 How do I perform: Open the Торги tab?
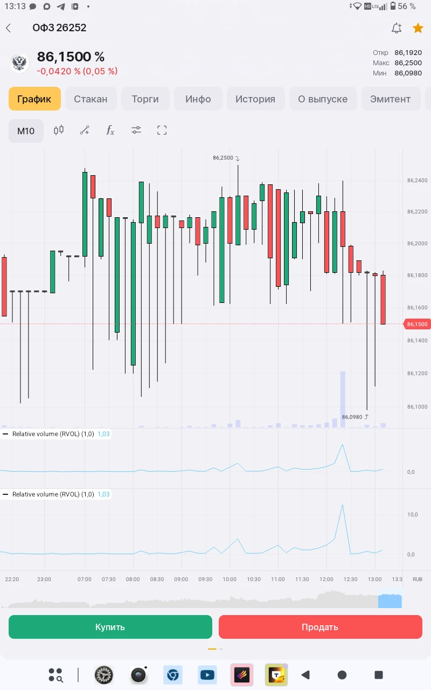pos(145,99)
